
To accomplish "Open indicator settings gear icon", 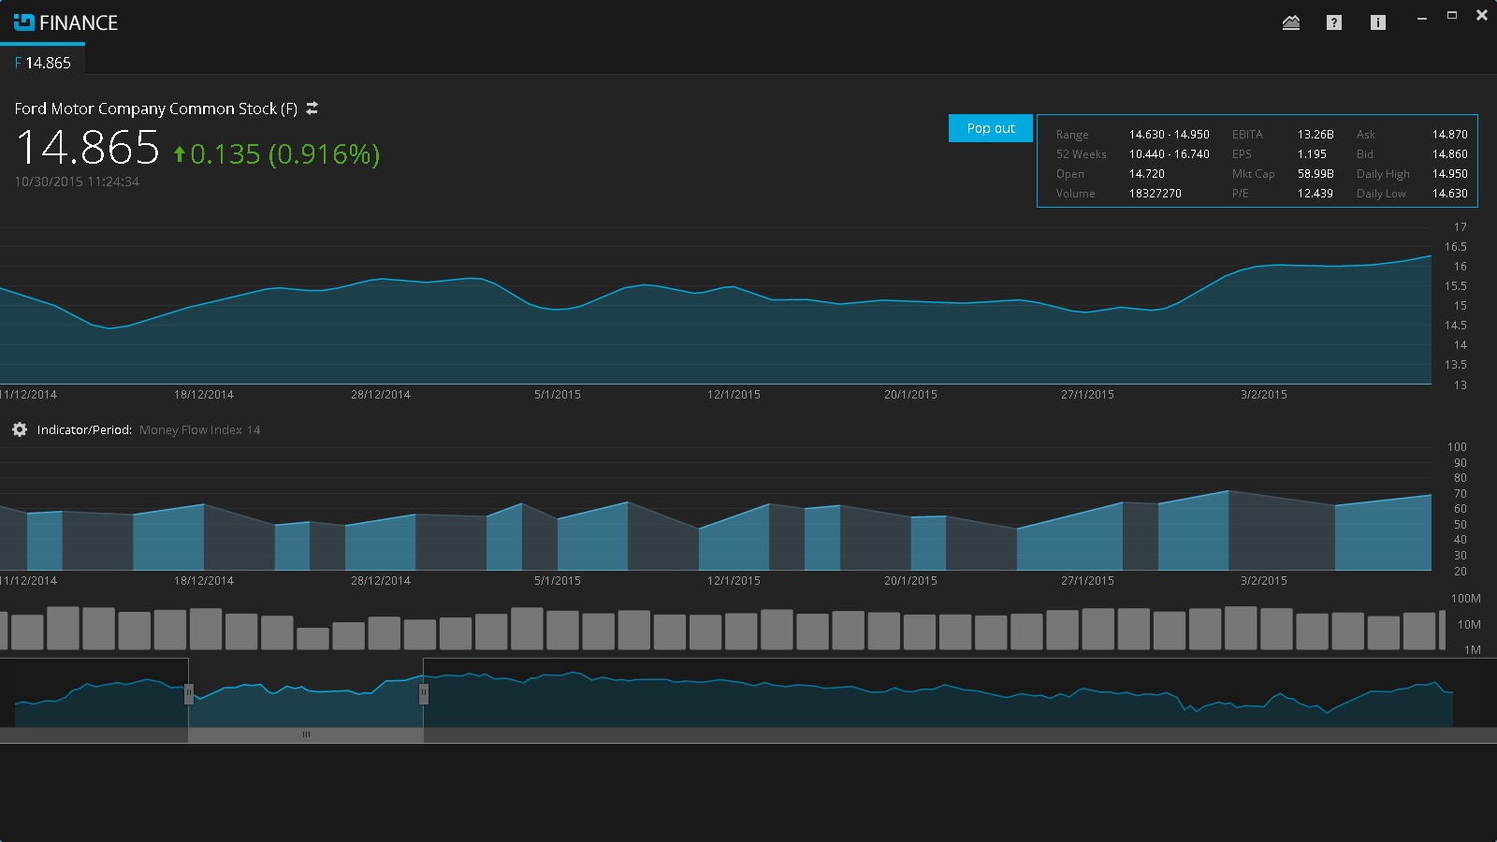I will coord(20,429).
